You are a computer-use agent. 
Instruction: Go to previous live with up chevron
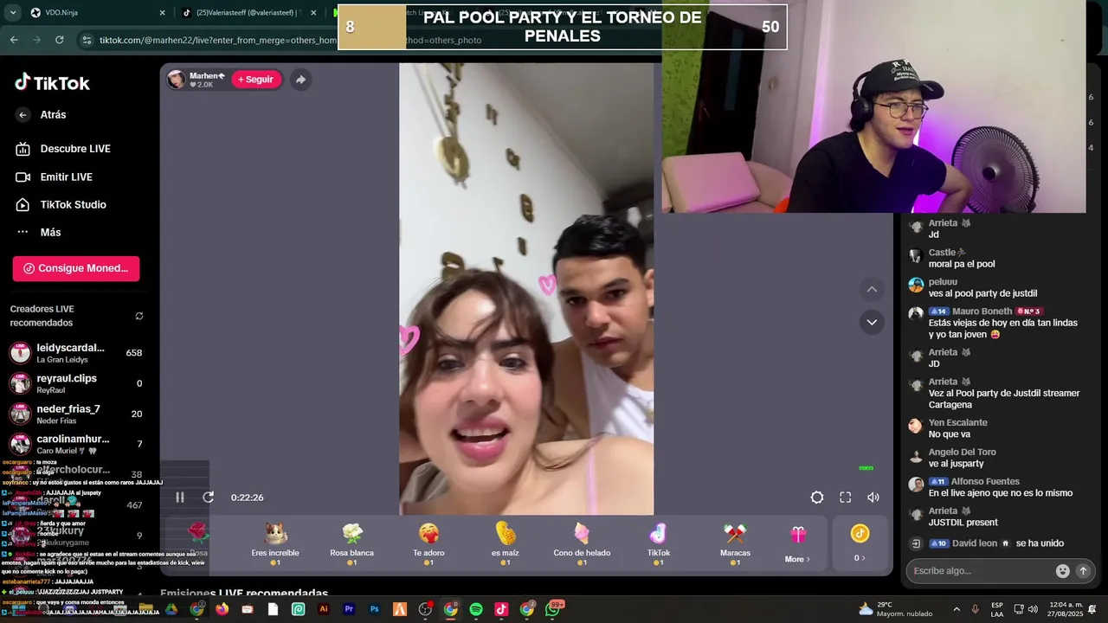tap(872, 289)
